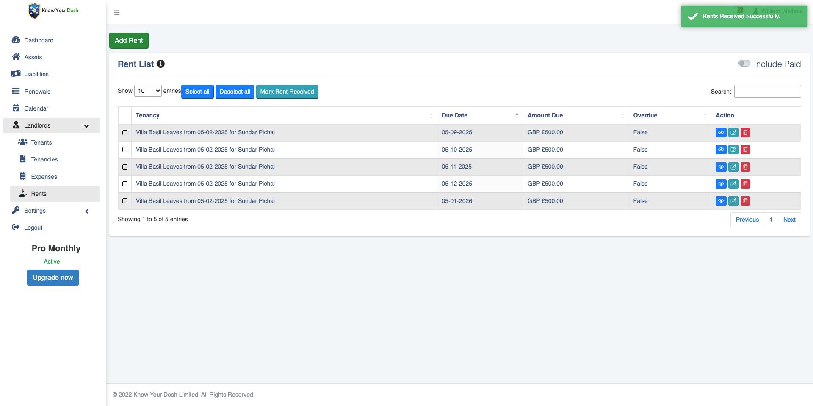
Task: Go to the Previous page of rents
Action: [747, 220]
